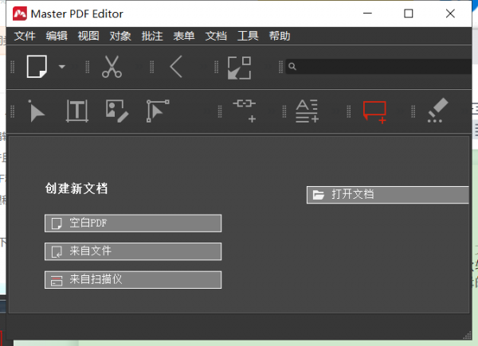The height and width of the screenshot is (346, 478).
Task: Open the 帮助 menu
Action: click(x=280, y=36)
